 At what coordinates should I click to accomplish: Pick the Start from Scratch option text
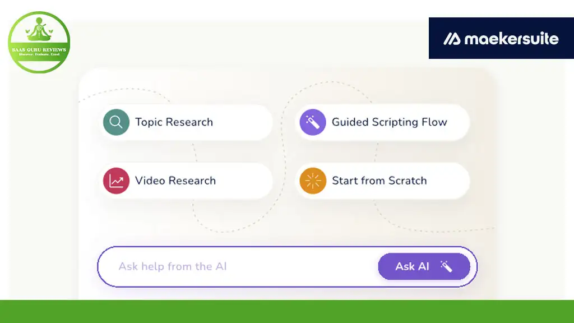(x=379, y=181)
